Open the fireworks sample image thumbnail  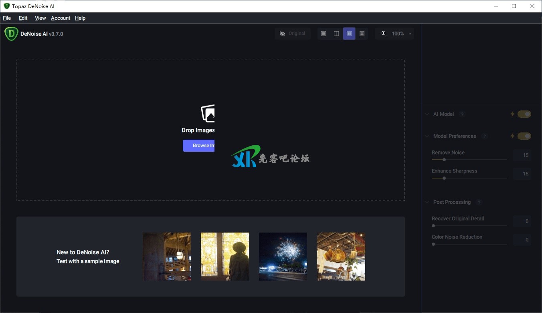pos(283,257)
